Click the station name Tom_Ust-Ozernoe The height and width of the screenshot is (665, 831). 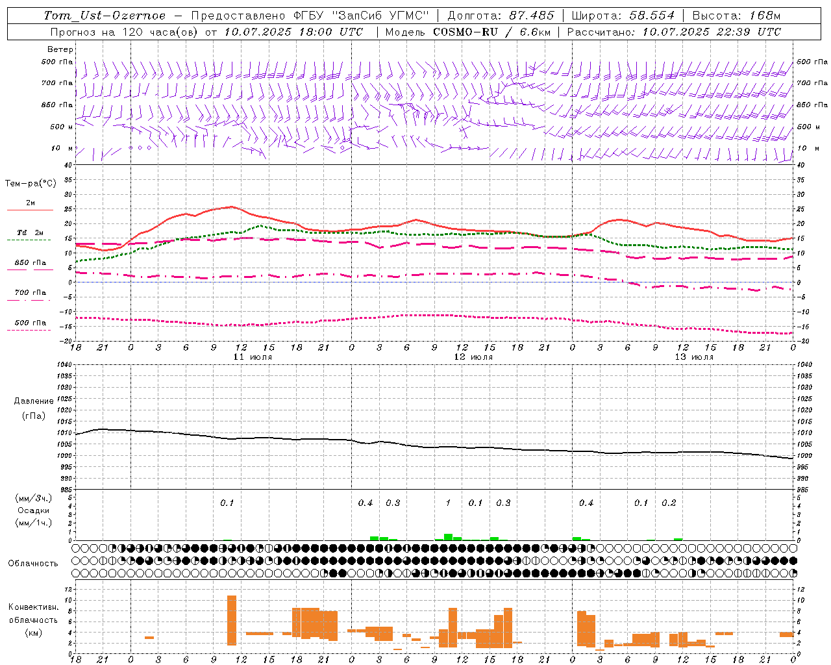click(x=105, y=16)
